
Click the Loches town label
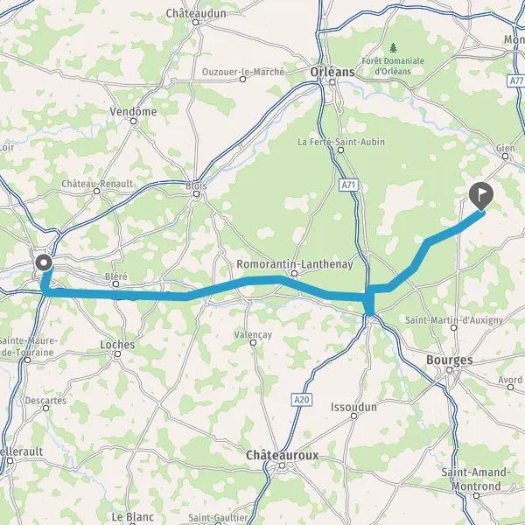click(x=117, y=345)
